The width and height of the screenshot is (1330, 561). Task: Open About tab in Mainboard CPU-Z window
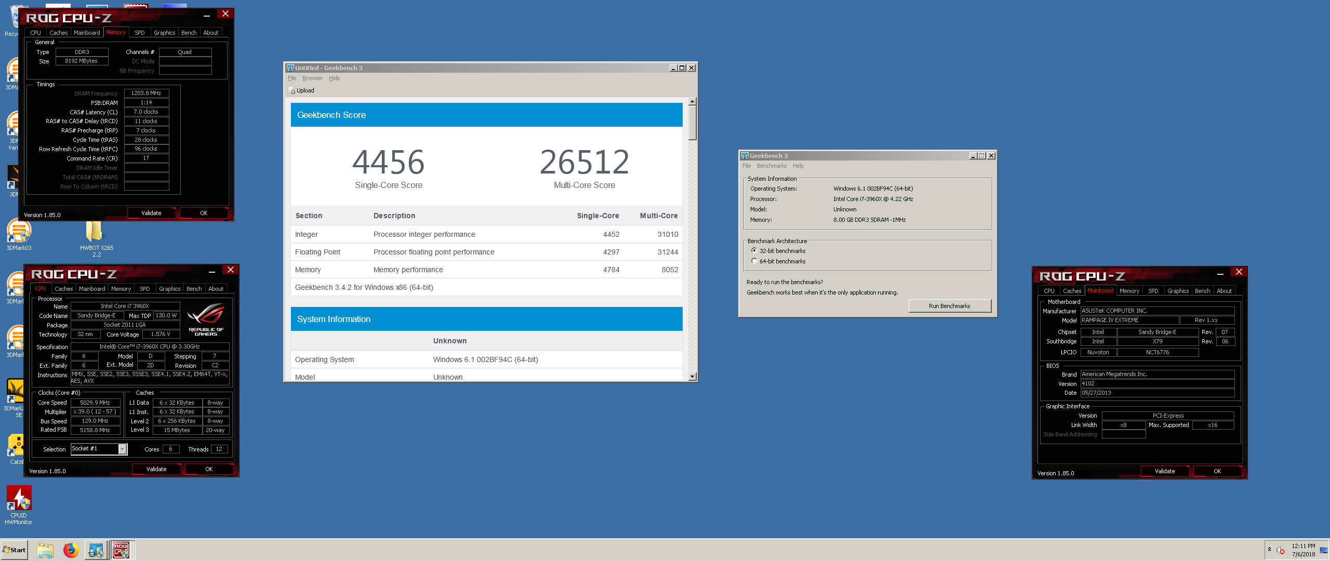(1224, 291)
